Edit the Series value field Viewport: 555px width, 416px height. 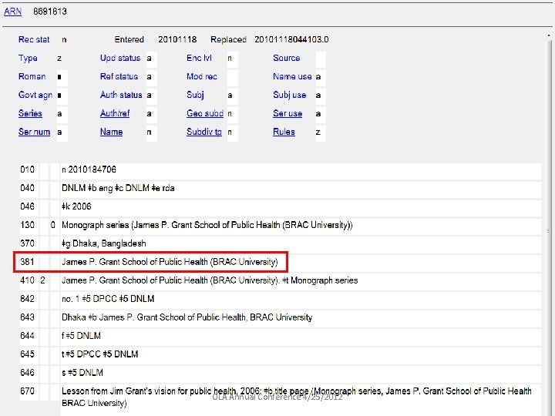62,113
